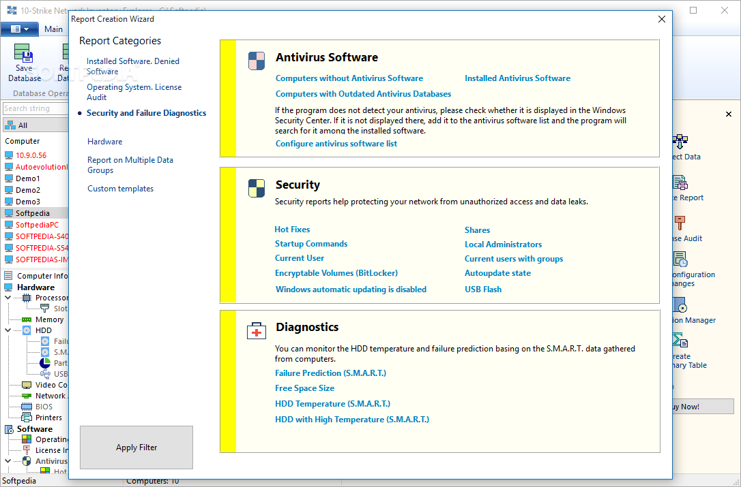Click the Manager icon in right panel
Screen dimensions: 741x487
(679, 305)
